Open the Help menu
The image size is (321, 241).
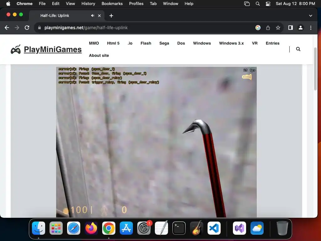[x=189, y=4]
